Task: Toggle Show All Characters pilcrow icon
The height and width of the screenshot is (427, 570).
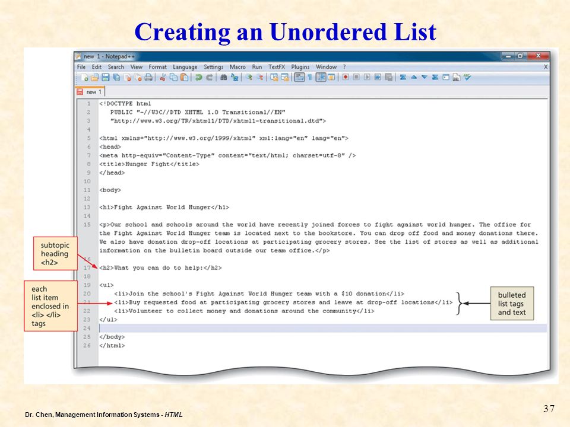Action: tap(310, 77)
